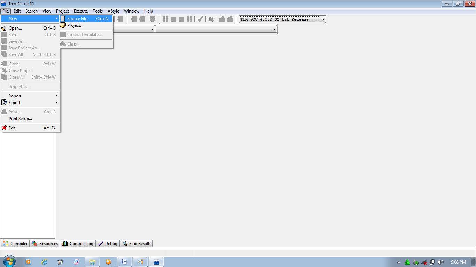The width and height of the screenshot is (476, 267).
Task: Click the checkmark Debug toolbar icon
Action: [200, 19]
